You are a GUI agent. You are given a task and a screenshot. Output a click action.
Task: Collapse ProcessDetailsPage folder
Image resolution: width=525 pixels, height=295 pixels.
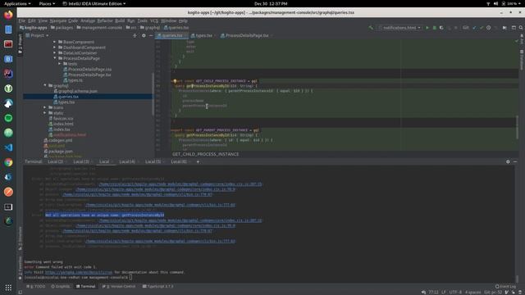[x=55, y=58]
